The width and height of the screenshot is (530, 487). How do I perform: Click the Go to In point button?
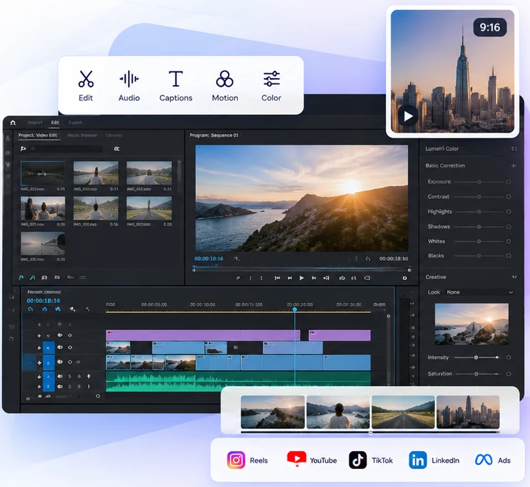point(277,278)
